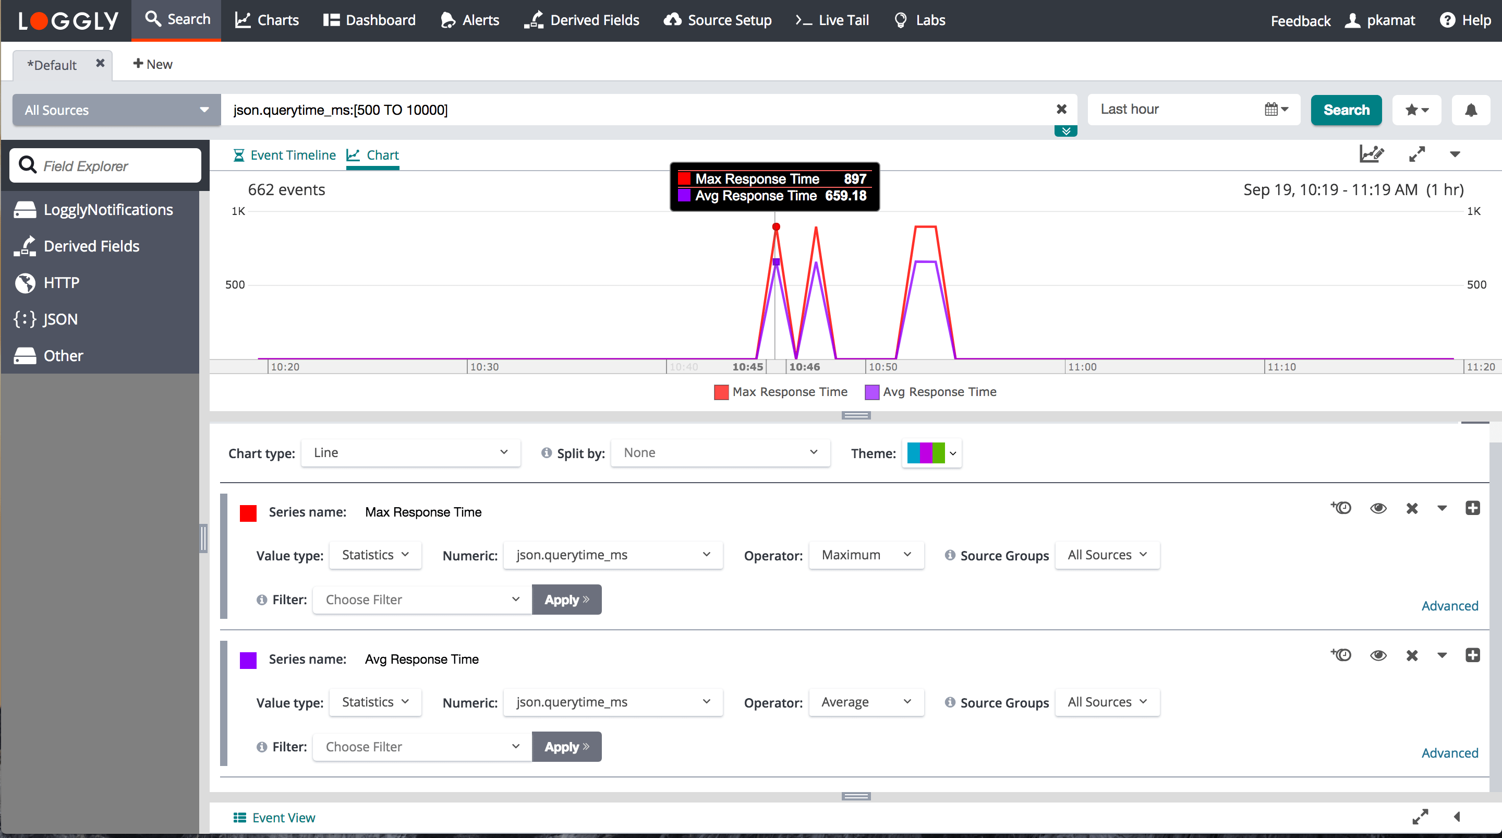
Task: Toggle visibility of Max Response Time series
Action: [1378, 508]
